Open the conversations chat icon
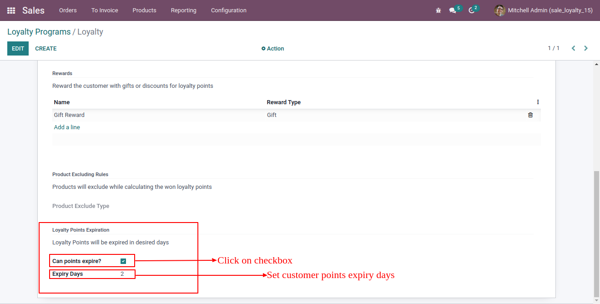Screen dimensions: 600x304 (453, 10)
